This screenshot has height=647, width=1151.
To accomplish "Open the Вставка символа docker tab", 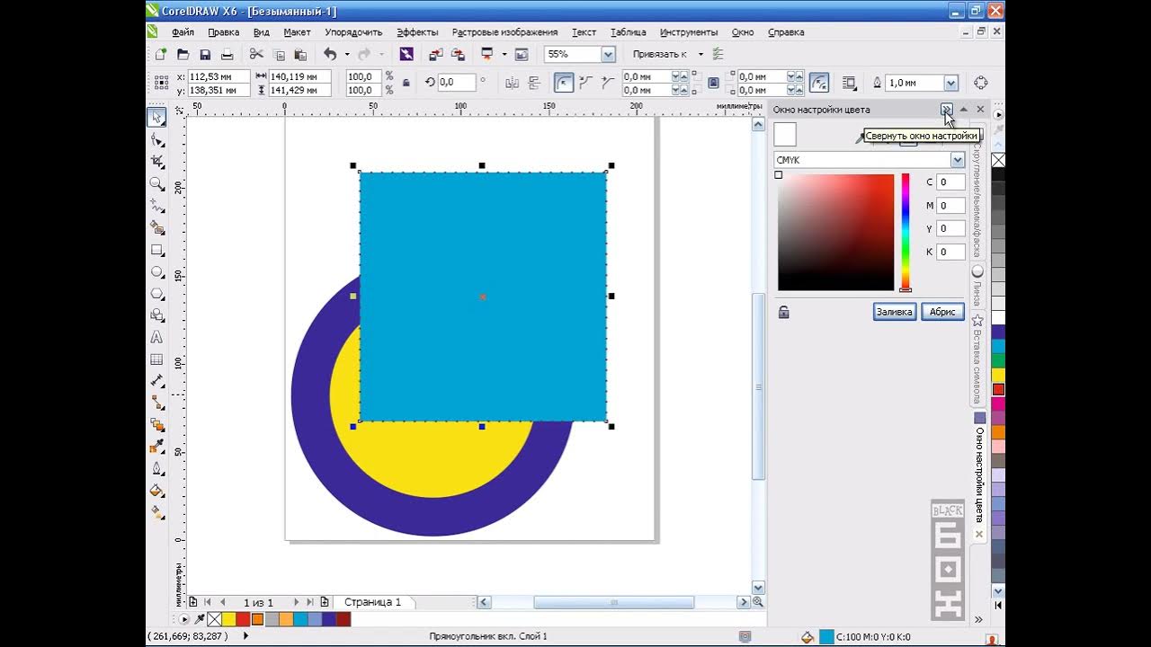I will [x=977, y=361].
